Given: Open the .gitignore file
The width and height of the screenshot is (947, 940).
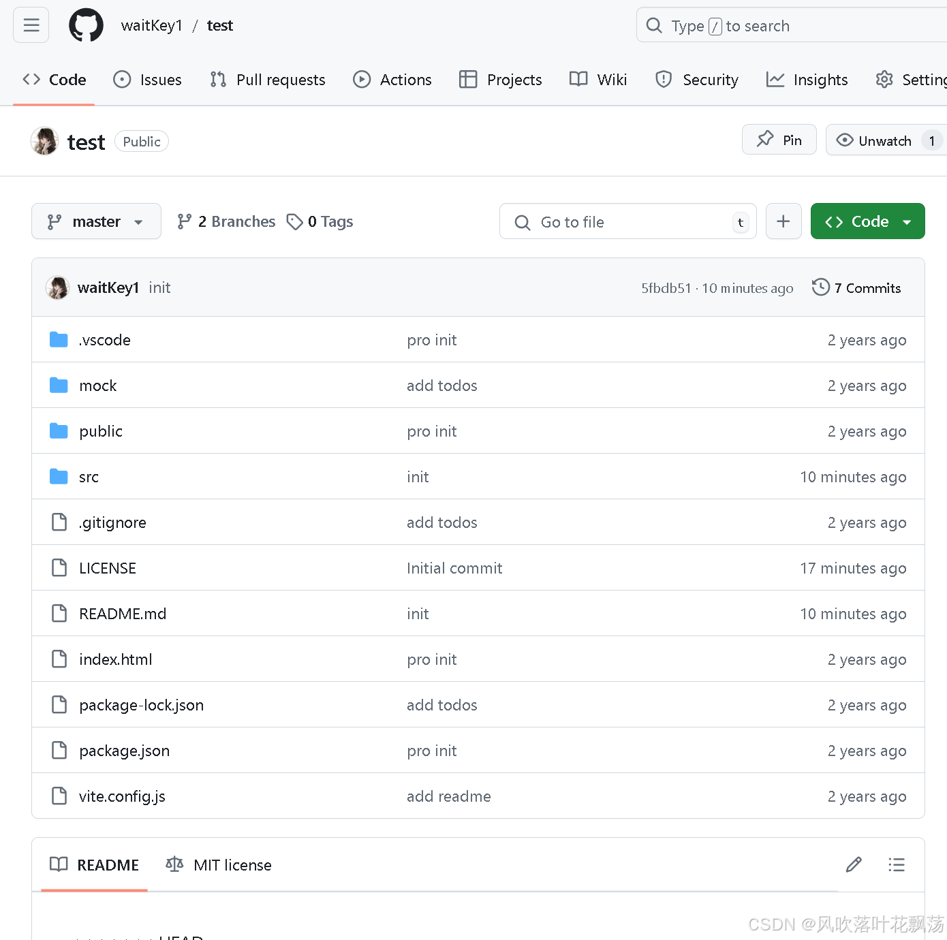Looking at the screenshot, I should point(112,522).
